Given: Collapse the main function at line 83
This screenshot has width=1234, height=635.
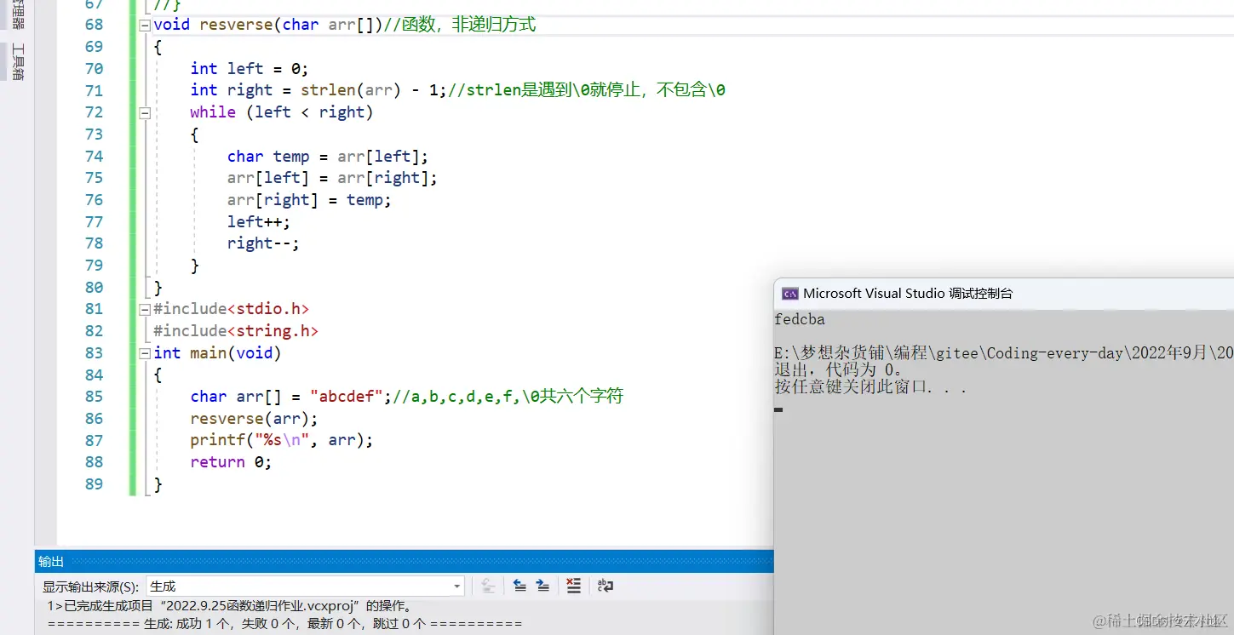Looking at the screenshot, I should [x=145, y=353].
